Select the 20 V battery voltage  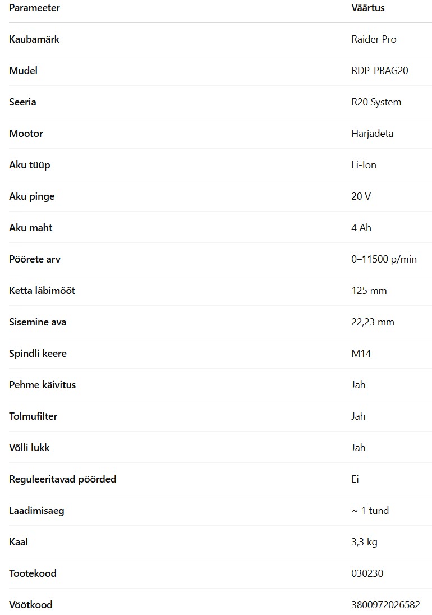click(361, 196)
